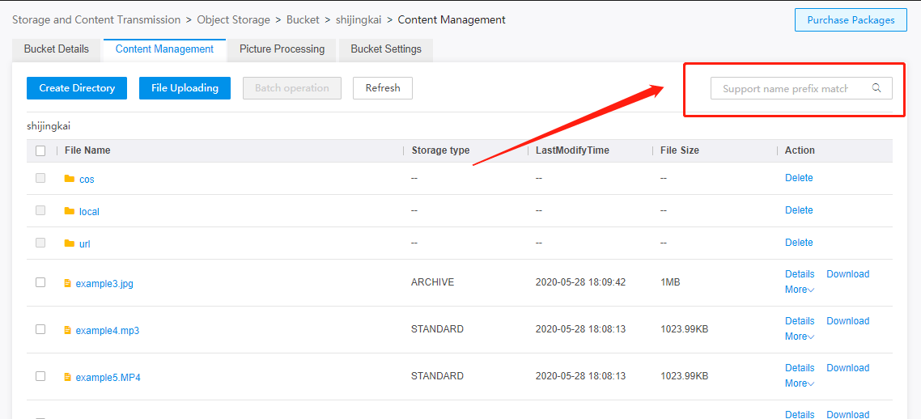
Task: Click the local row checkbox
Action: click(x=40, y=210)
